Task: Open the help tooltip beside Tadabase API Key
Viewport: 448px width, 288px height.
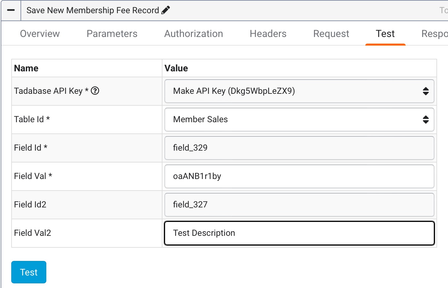Action: click(95, 90)
